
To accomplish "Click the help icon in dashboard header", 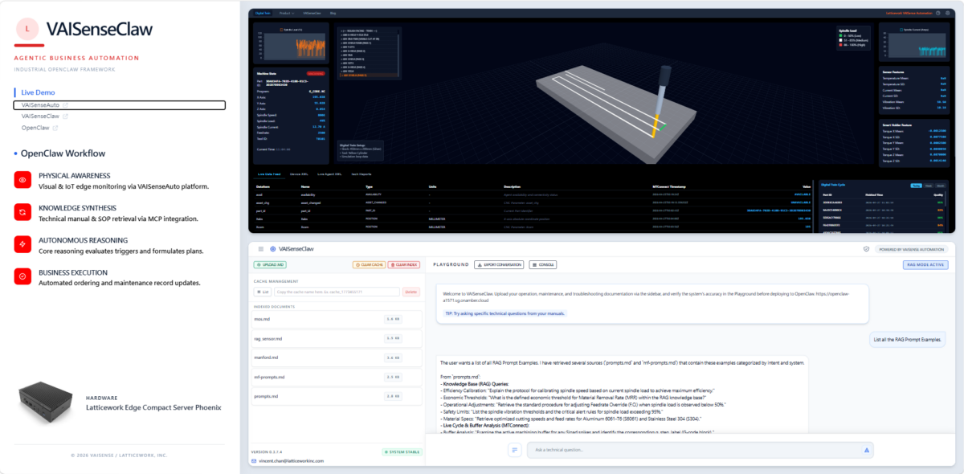I will point(939,14).
